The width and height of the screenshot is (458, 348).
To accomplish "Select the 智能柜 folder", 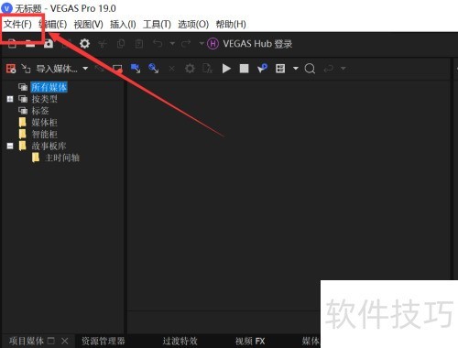I will (45, 134).
